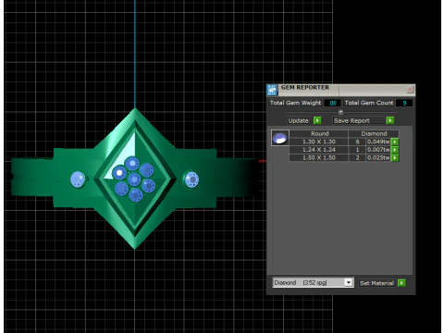The image size is (444, 333).
Task: Select the center gem of the diamond cluster
Action: point(134,179)
